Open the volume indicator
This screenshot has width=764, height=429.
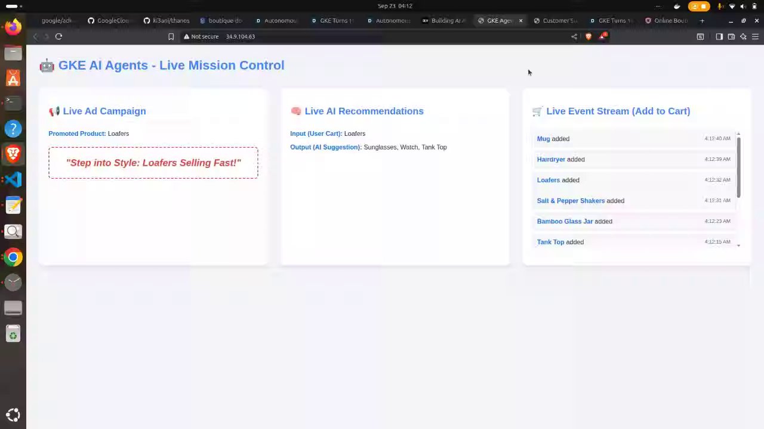coord(743,6)
